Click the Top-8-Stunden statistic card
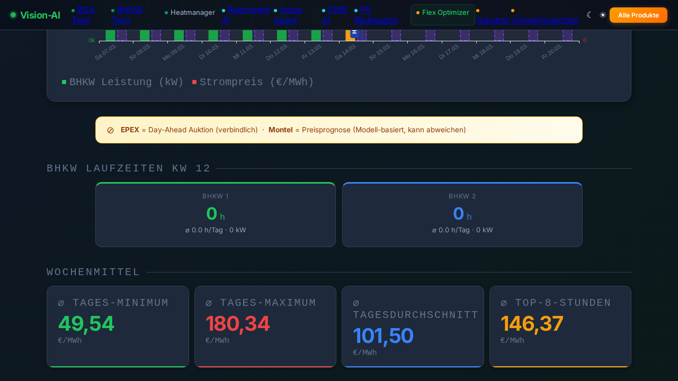 [560, 326]
